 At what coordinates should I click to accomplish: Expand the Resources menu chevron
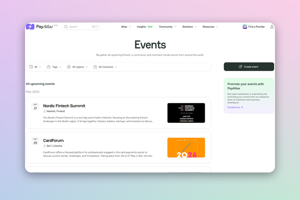coord(217,27)
